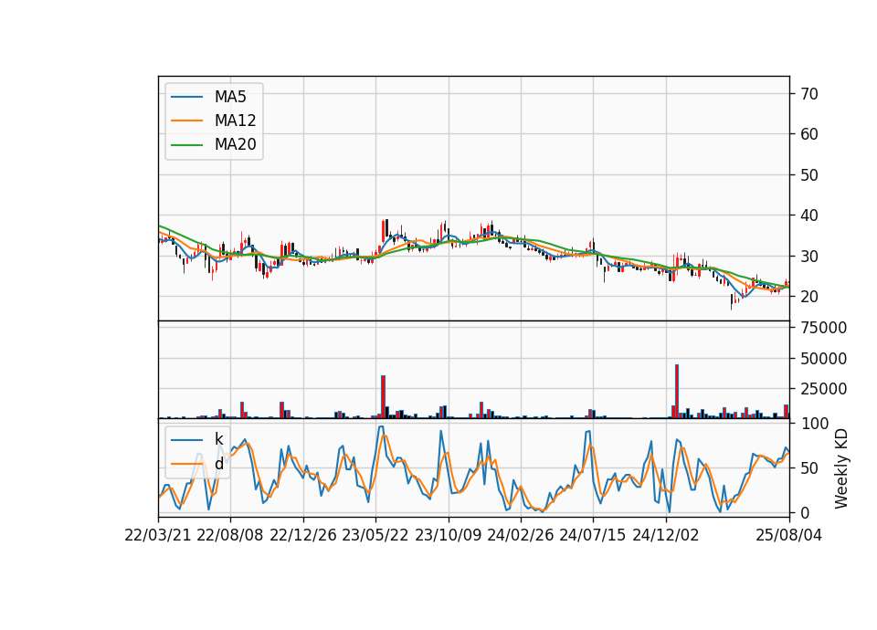877x630 pixels.
Task: Click the price axis value 20
Action: tap(808, 296)
